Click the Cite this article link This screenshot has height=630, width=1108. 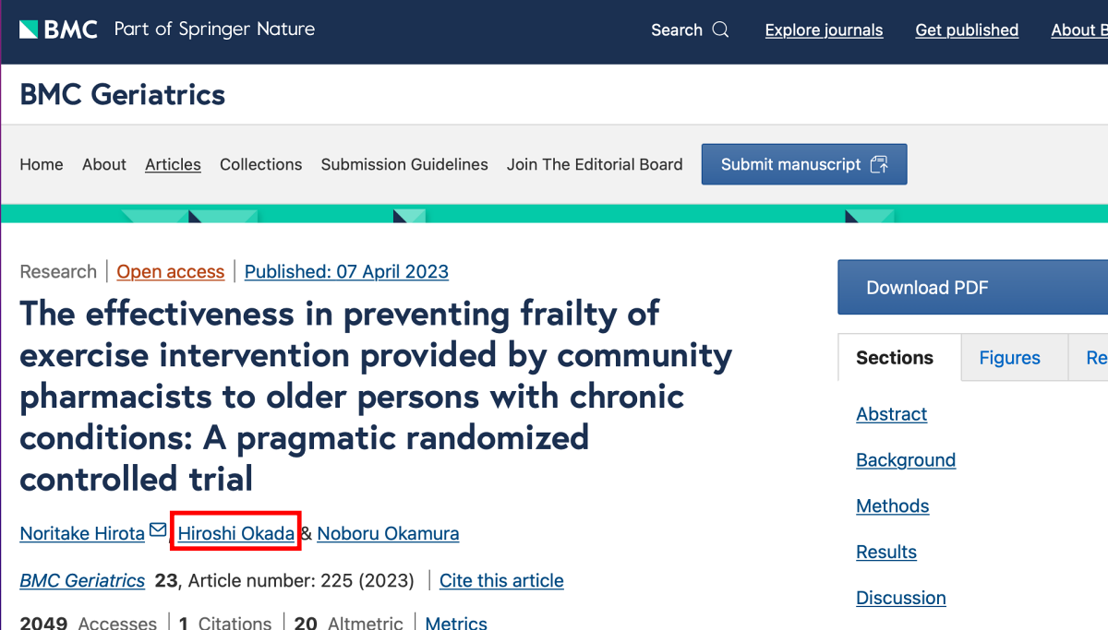pos(501,580)
